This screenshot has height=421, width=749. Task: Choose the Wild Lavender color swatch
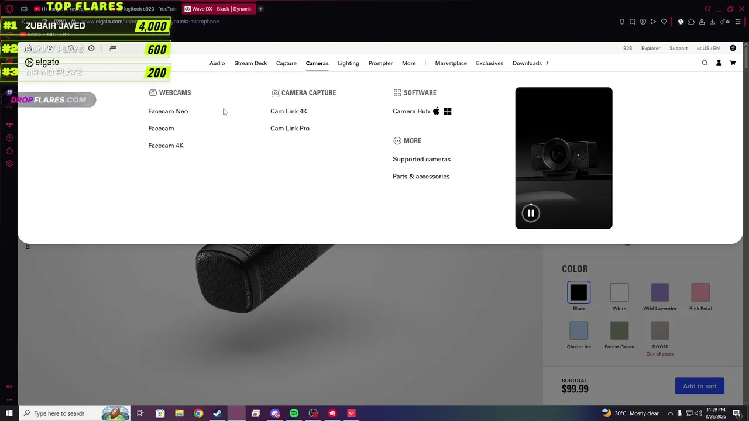(660, 292)
